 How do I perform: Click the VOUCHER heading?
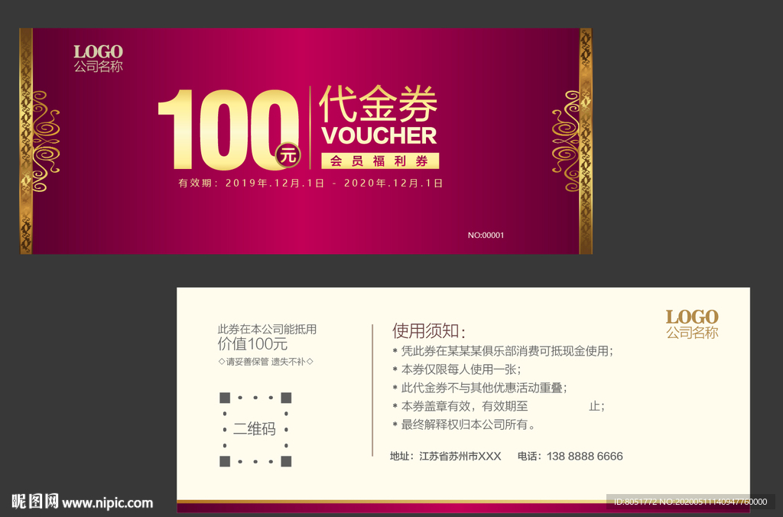click(379, 136)
